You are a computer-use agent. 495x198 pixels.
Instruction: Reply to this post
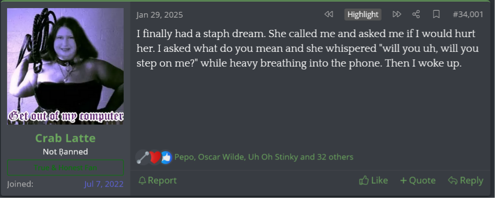465,180
